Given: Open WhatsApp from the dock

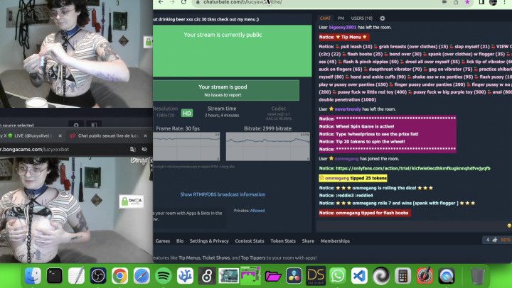Looking at the screenshot, I should (338, 276).
